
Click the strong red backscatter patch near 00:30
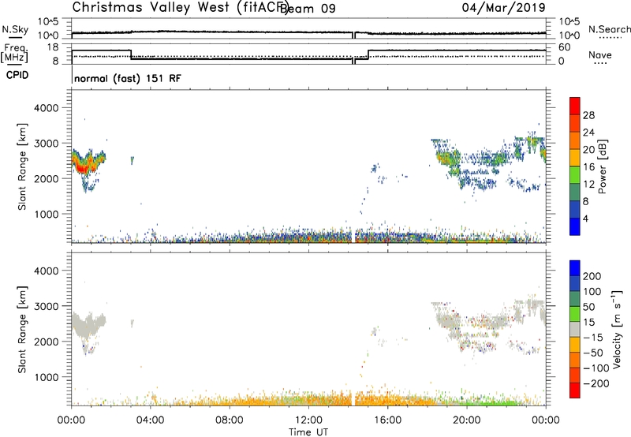83,166
